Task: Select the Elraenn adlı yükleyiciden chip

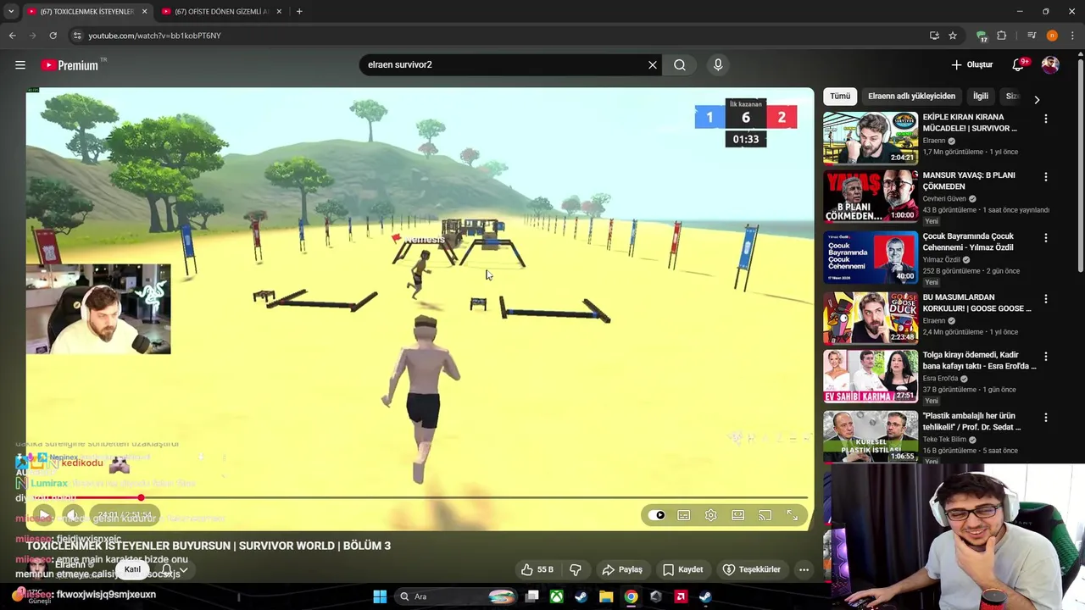Action: tap(911, 96)
